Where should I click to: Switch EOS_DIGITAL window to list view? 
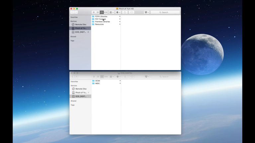(x=98, y=76)
